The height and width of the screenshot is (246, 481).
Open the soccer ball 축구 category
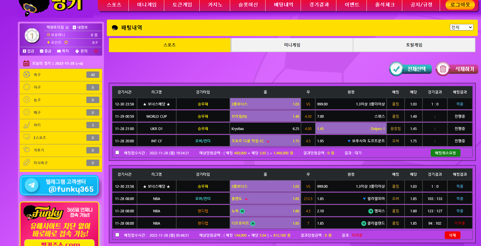tap(27, 75)
